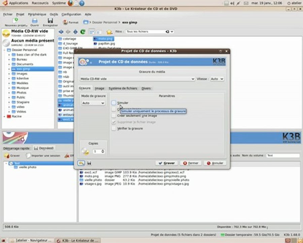Collapse the Dossier Personnel tree node
Viewport: 303px width, 243px height.
click(x=4, y=50)
